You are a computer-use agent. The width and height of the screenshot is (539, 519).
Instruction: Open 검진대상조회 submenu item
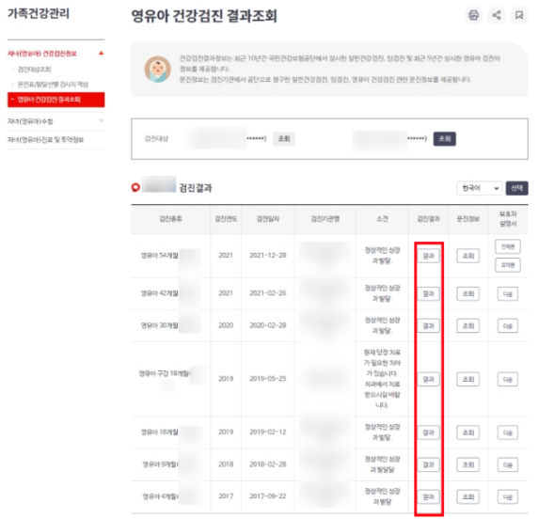click(35, 70)
